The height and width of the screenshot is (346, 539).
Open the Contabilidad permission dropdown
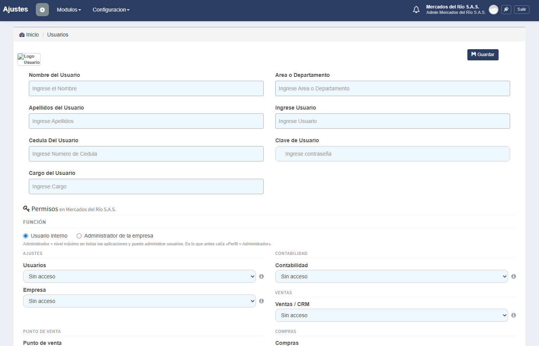tap(392, 276)
